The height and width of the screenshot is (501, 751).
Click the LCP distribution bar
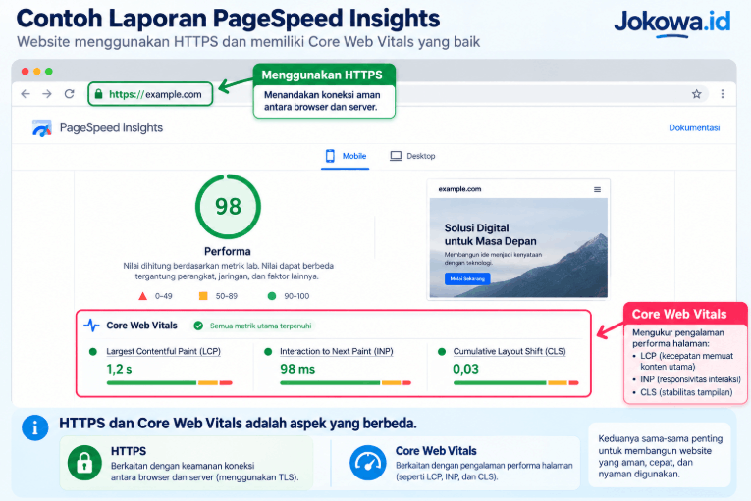(170, 382)
